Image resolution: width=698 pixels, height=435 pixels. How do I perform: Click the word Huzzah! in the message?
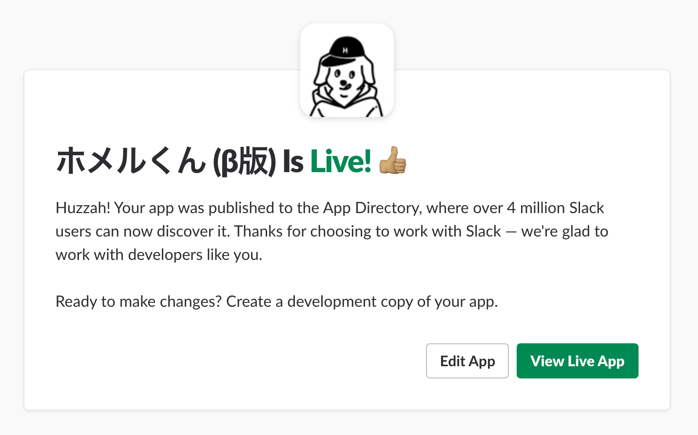(83, 208)
